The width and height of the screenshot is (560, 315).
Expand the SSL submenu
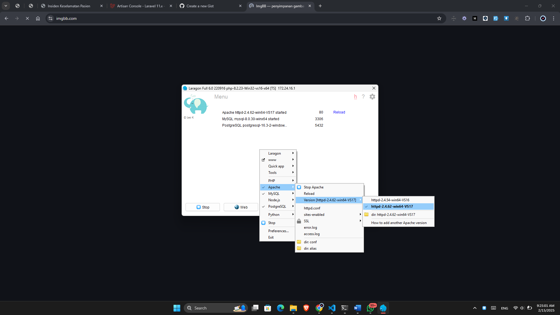[x=329, y=221]
